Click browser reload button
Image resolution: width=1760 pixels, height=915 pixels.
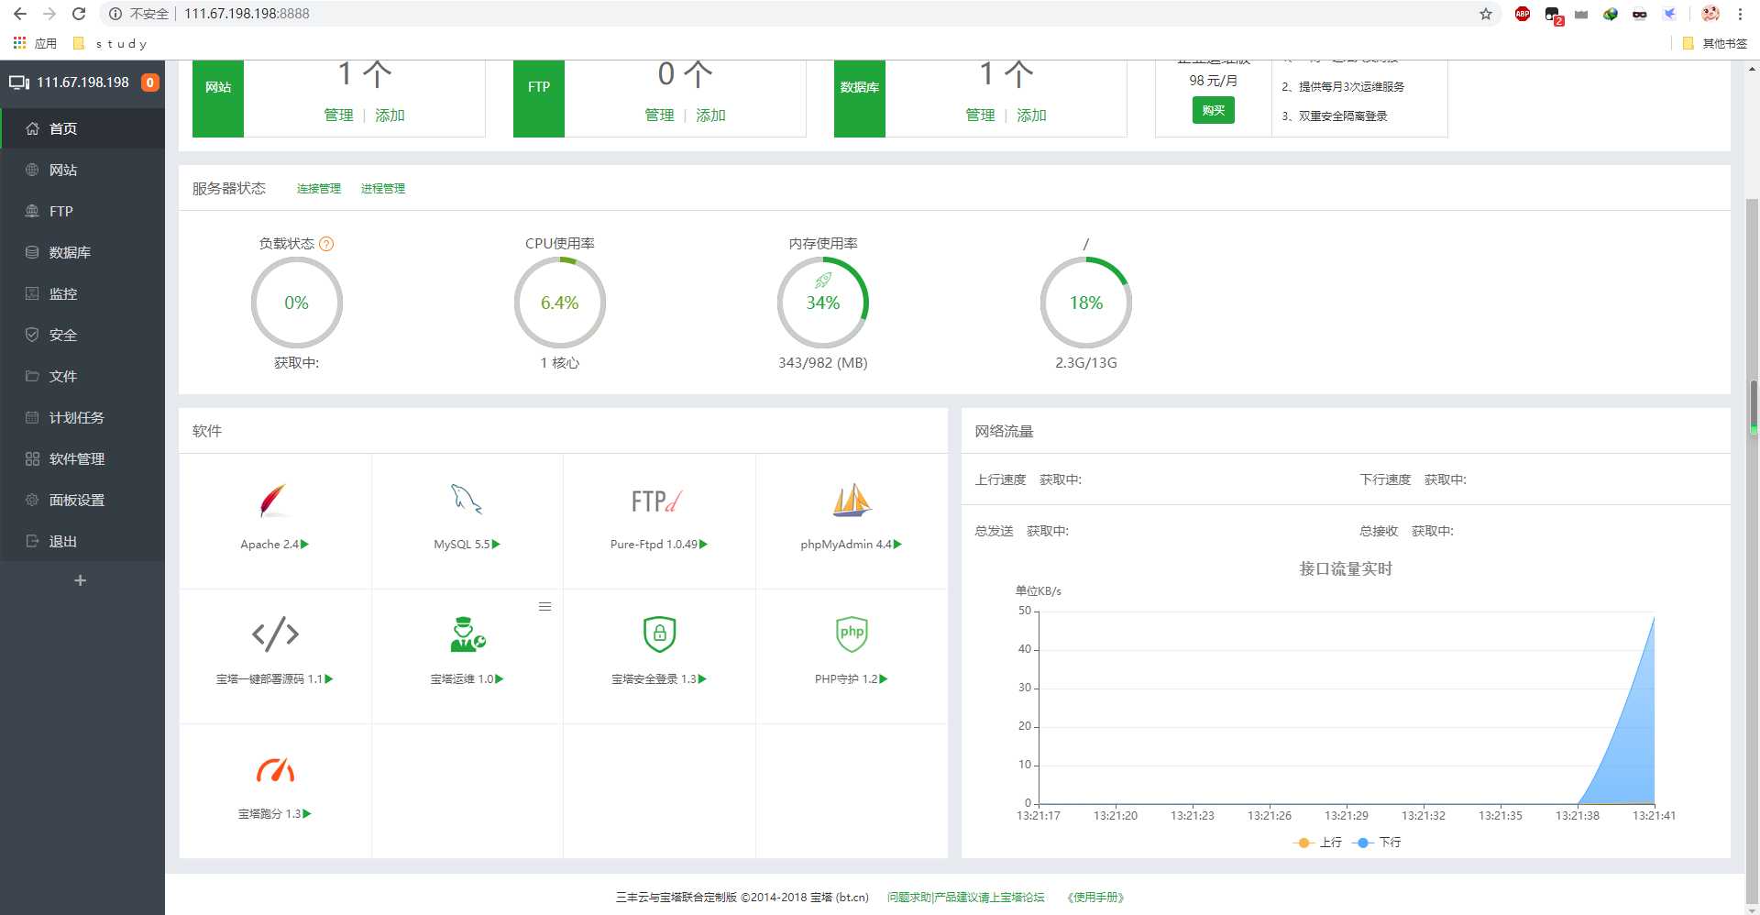pyautogui.click(x=79, y=14)
